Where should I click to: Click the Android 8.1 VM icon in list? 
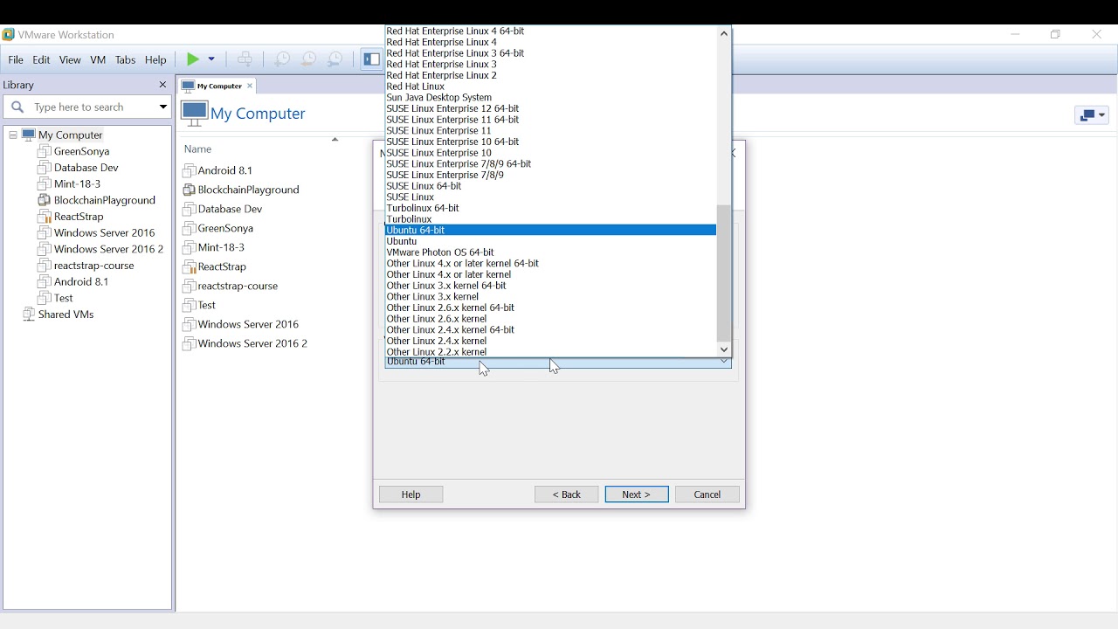coord(190,171)
